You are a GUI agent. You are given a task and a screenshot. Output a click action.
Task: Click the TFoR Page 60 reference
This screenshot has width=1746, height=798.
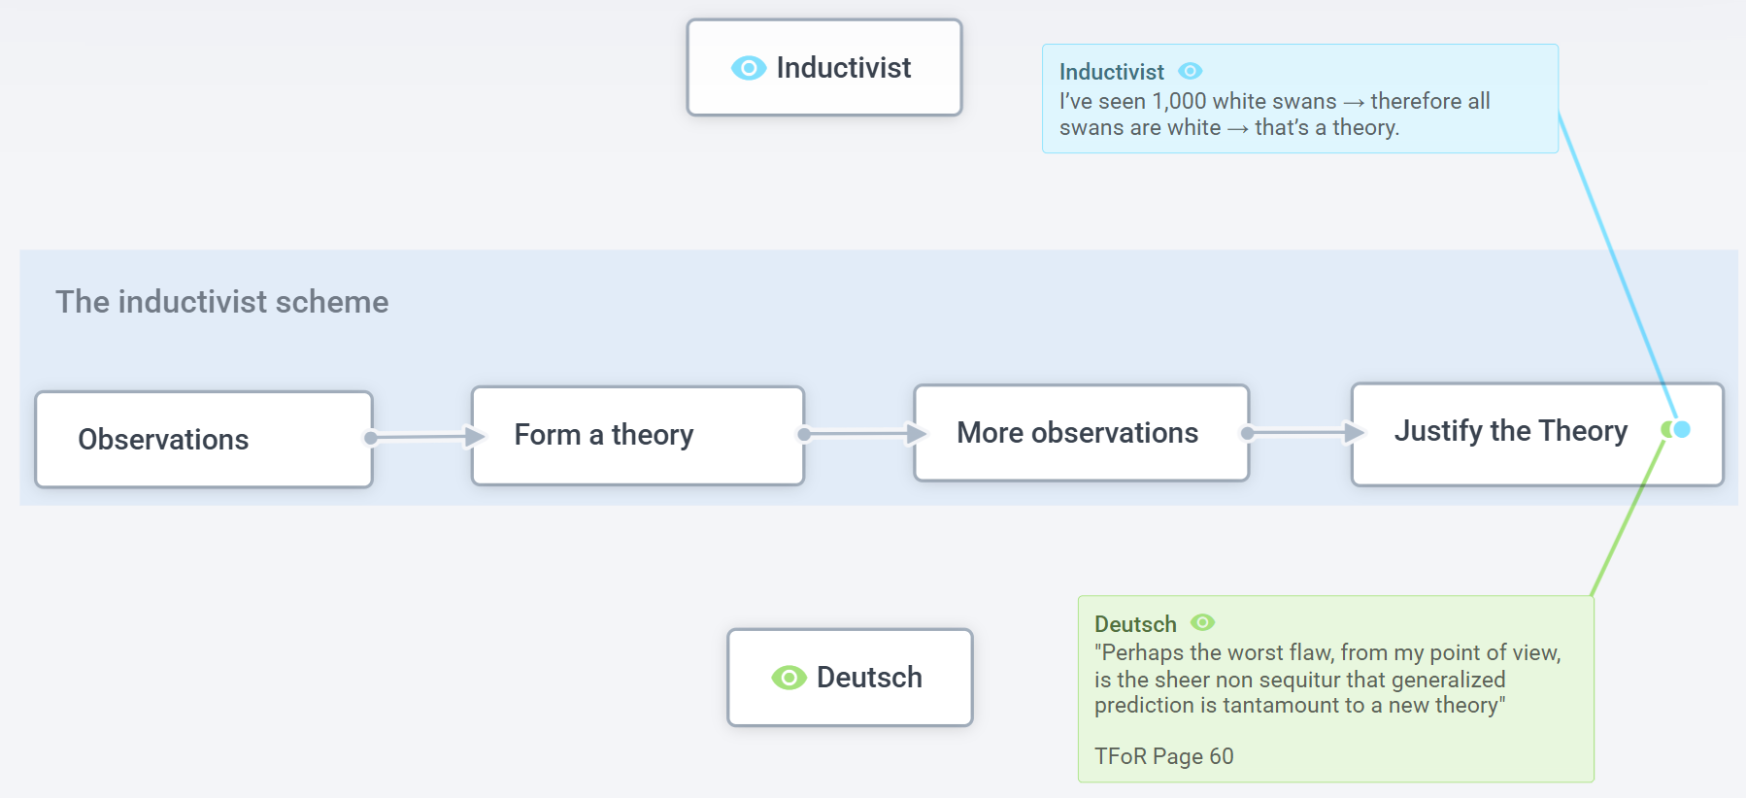tap(1163, 756)
